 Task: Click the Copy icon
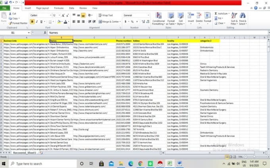tap(10, 18)
